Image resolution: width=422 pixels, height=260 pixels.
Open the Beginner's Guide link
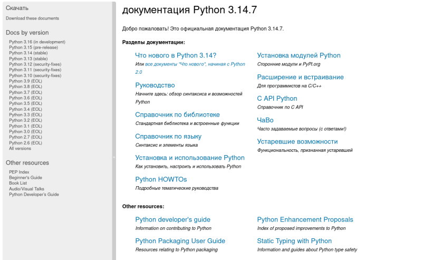click(x=25, y=178)
